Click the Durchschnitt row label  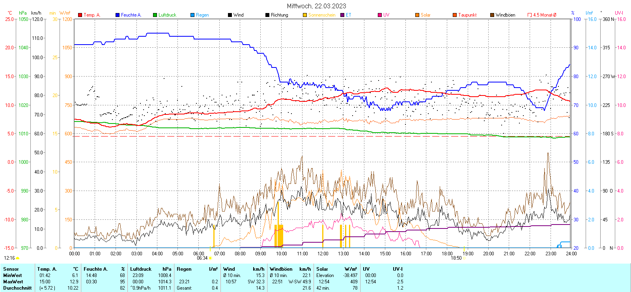[17, 288]
